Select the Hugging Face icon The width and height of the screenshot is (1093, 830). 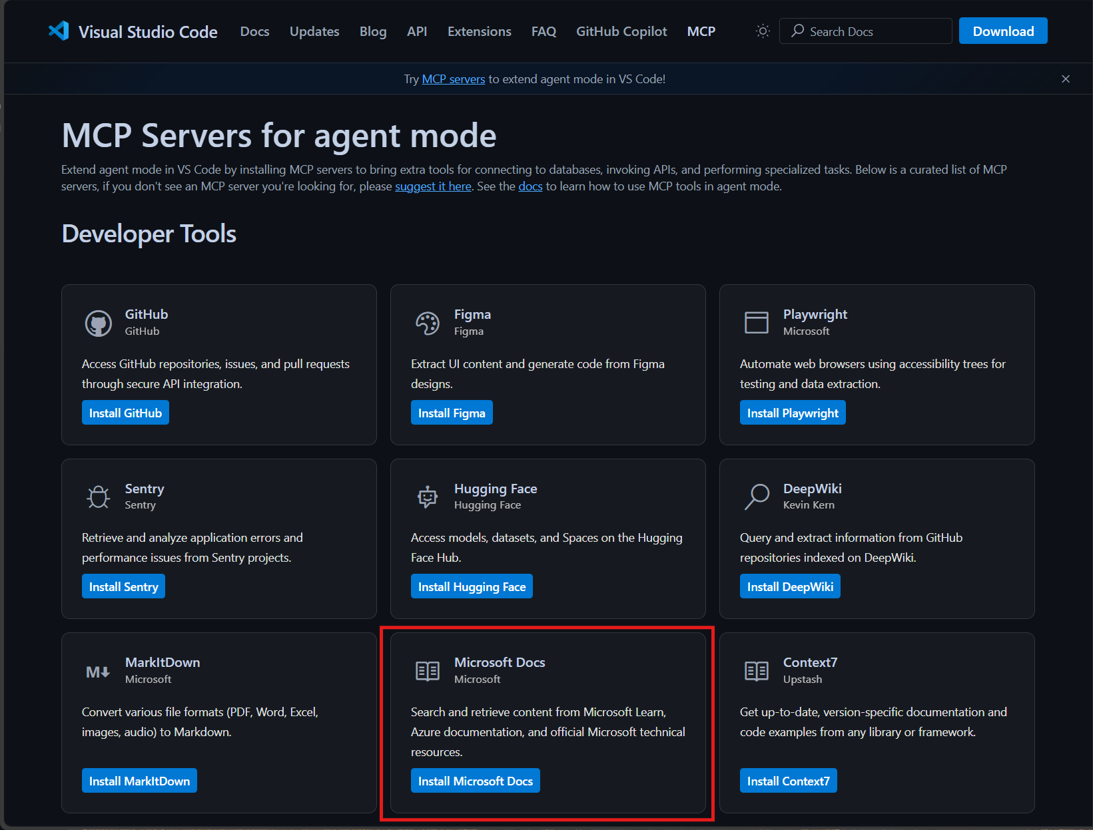[x=427, y=497]
